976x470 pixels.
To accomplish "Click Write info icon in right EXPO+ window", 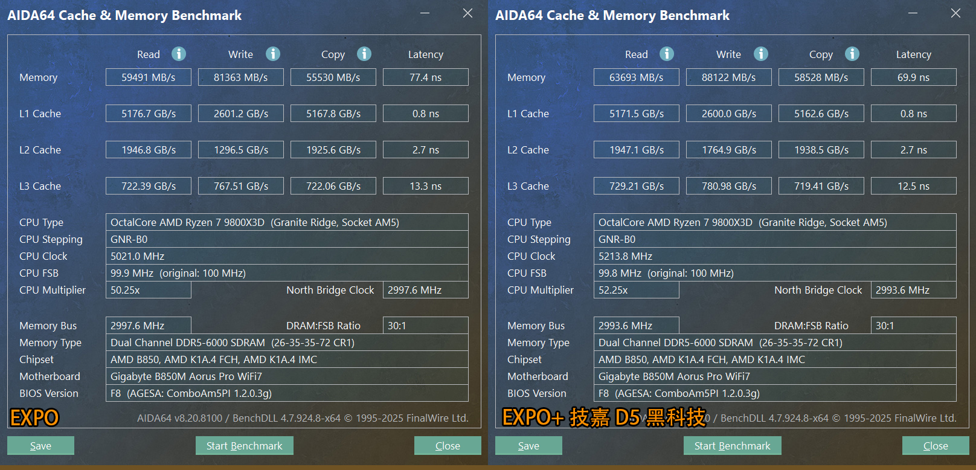I will [761, 54].
